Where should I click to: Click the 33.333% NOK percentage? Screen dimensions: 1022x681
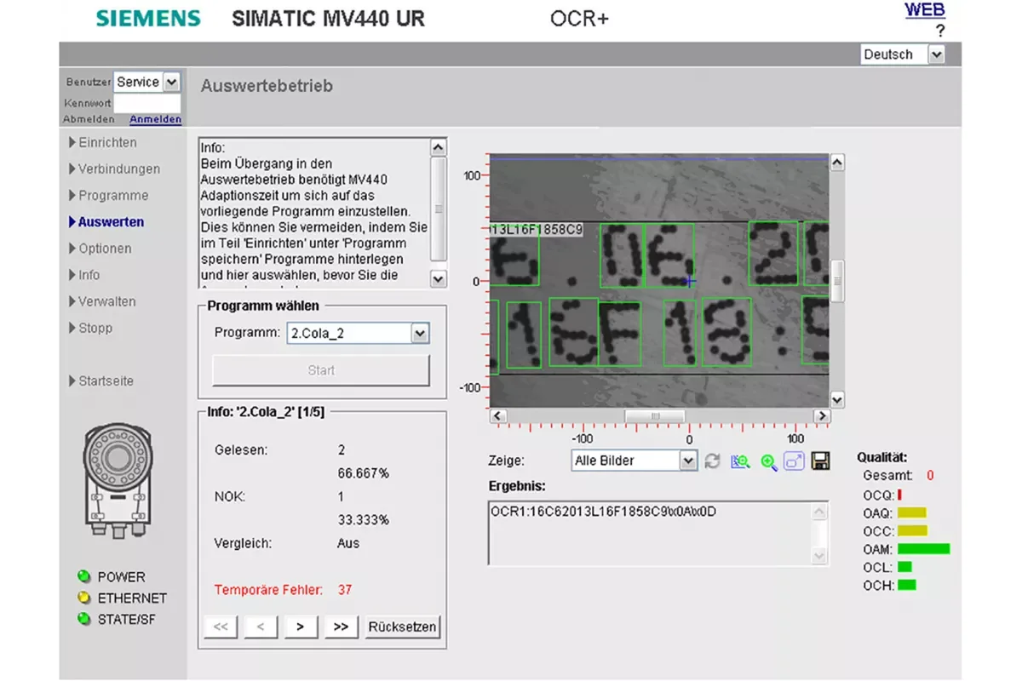coord(363,520)
